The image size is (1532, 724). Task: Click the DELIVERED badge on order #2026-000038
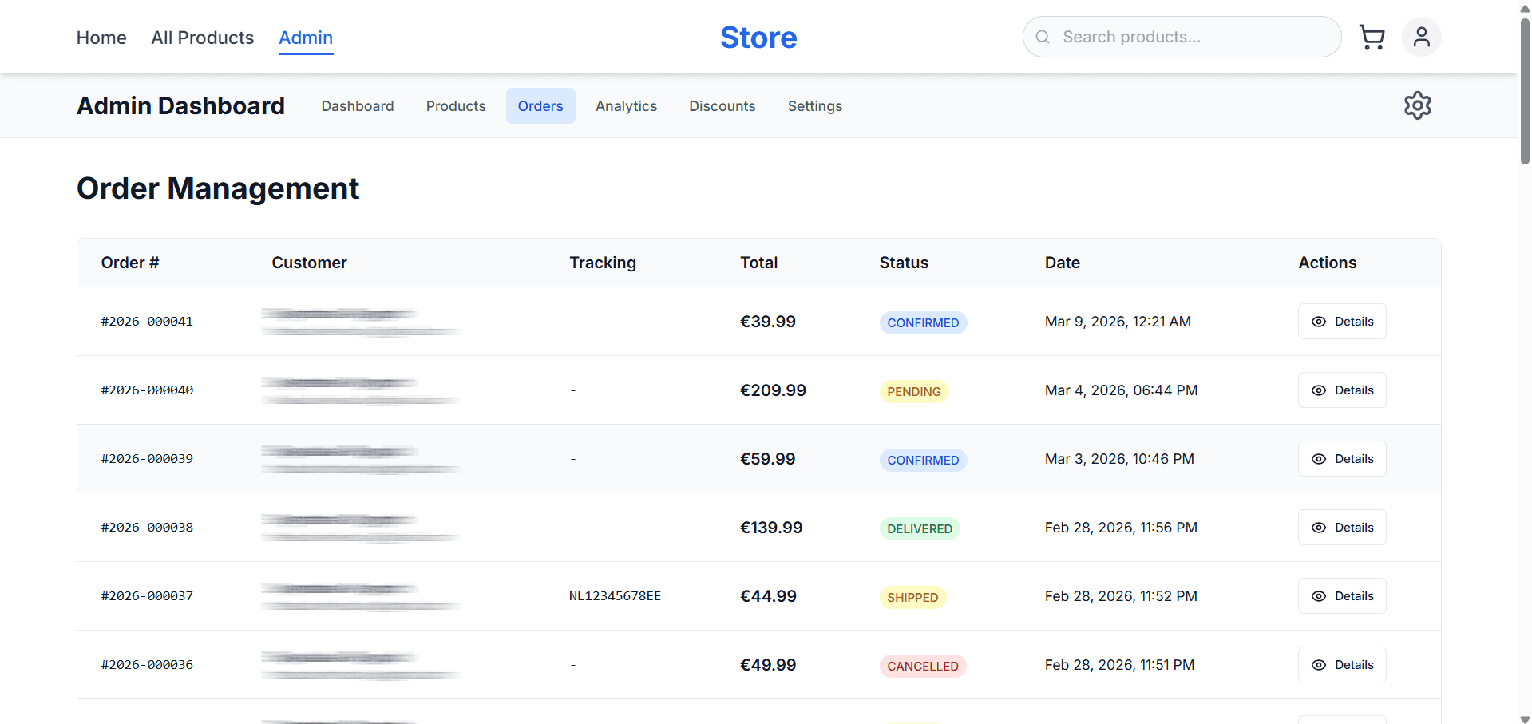[920, 528]
